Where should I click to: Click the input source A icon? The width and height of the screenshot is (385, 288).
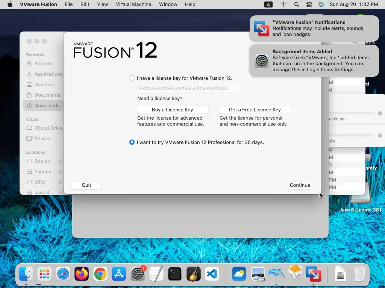[268, 4]
